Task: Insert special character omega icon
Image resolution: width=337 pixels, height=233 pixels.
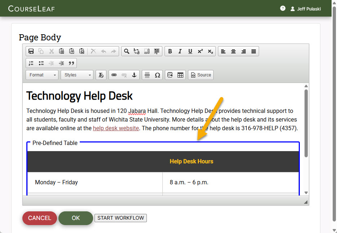Action: (157, 75)
